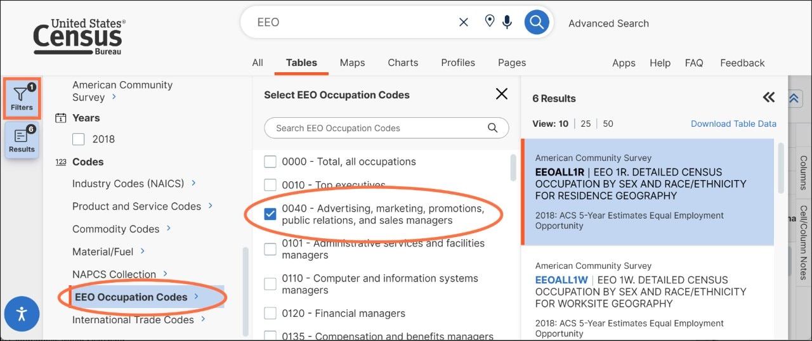The width and height of the screenshot is (812, 341).
Task: Click the calendar icon beside Years
Action: coord(61,118)
